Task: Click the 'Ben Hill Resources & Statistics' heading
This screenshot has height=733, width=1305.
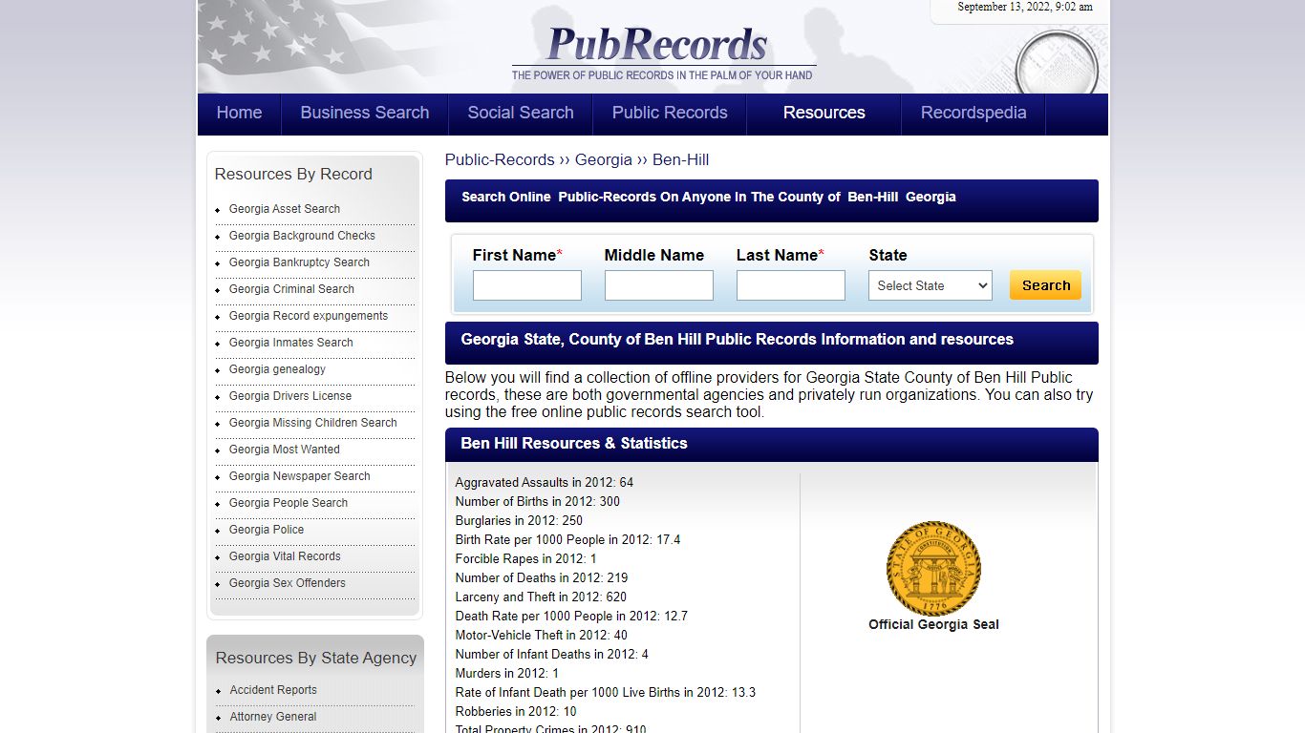Action: coord(574,444)
